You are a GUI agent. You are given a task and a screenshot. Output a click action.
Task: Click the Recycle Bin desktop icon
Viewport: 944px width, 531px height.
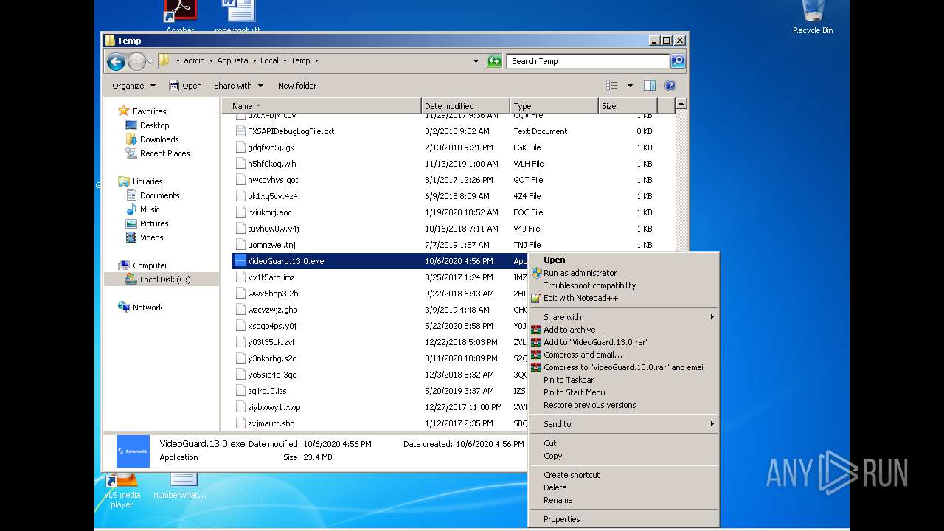point(813,18)
